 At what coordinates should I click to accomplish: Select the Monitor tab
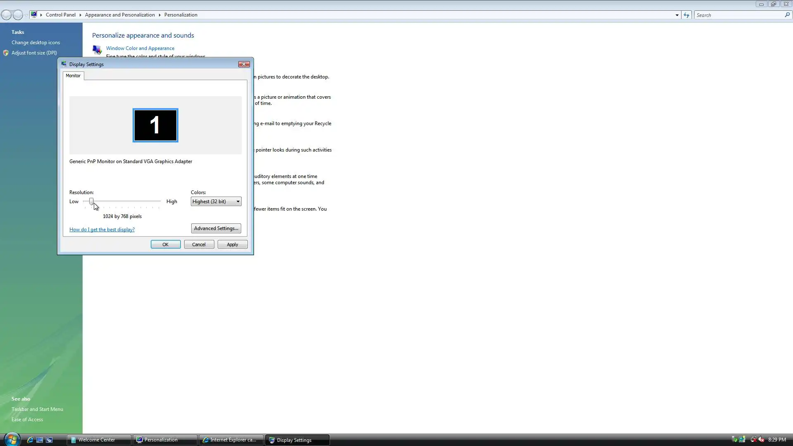coord(73,76)
